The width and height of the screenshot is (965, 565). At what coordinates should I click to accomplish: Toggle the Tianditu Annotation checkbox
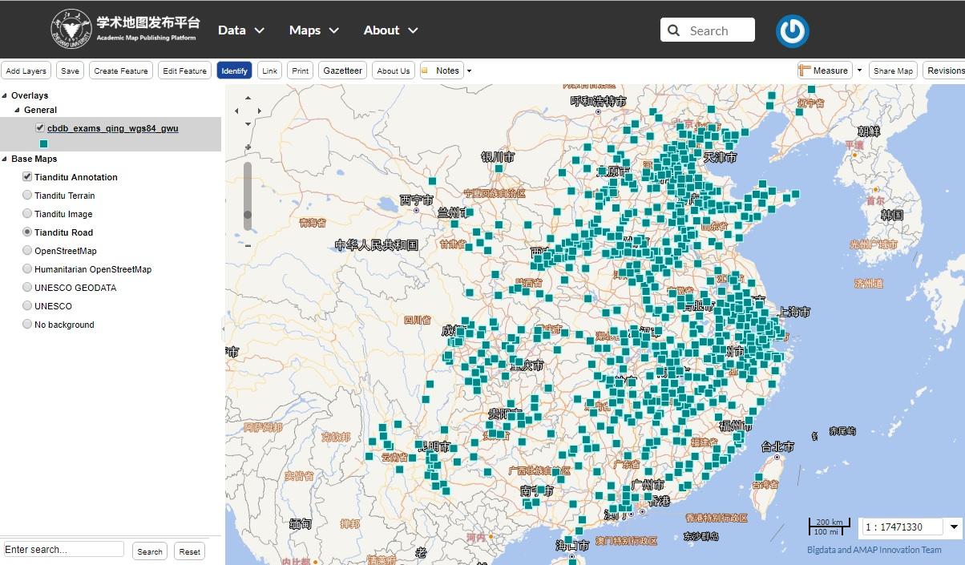(x=27, y=177)
